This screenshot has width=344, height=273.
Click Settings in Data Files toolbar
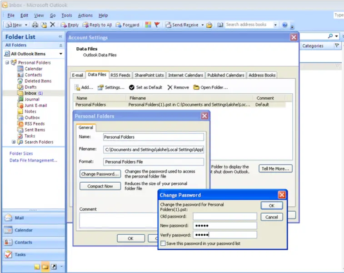pyautogui.click(x=111, y=87)
